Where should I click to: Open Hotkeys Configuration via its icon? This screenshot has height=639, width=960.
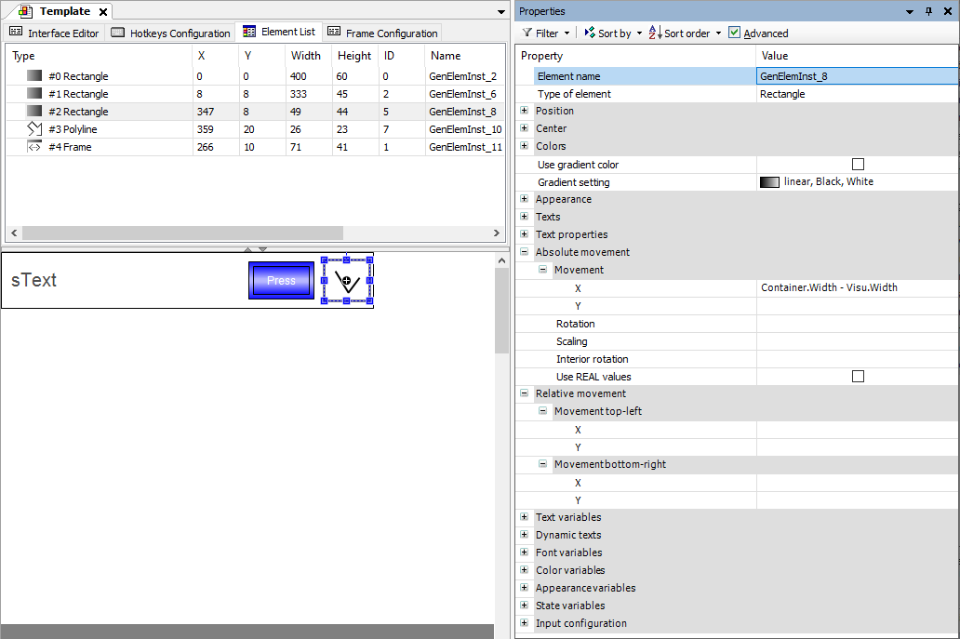[117, 33]
